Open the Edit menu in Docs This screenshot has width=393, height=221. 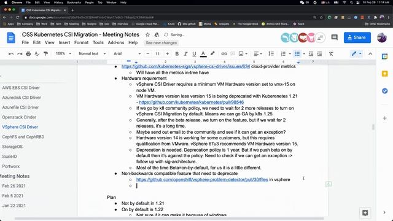click(x=37, y=42)
